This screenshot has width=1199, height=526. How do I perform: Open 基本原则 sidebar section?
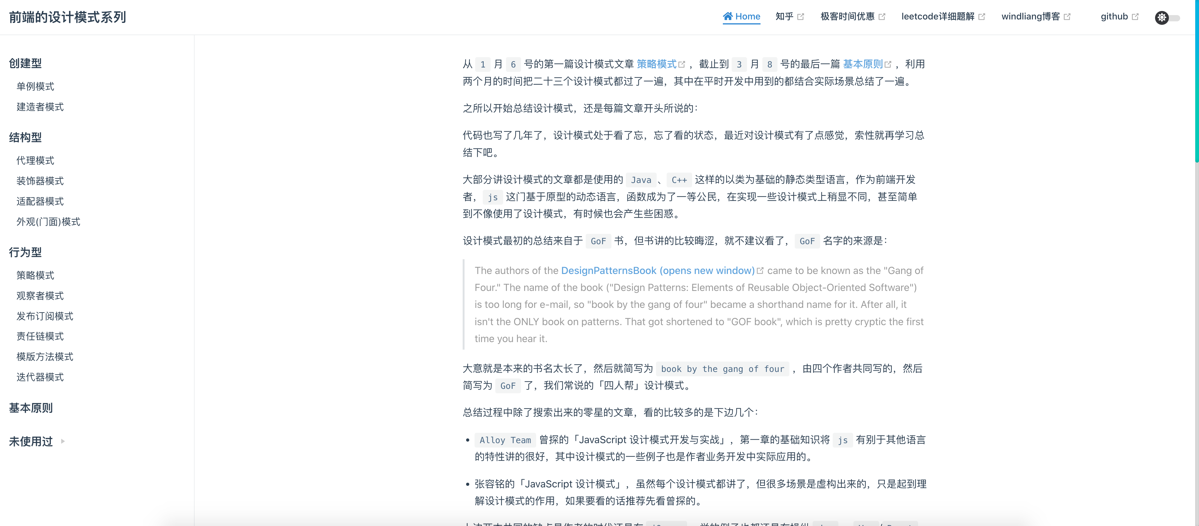tap(31, 408)
